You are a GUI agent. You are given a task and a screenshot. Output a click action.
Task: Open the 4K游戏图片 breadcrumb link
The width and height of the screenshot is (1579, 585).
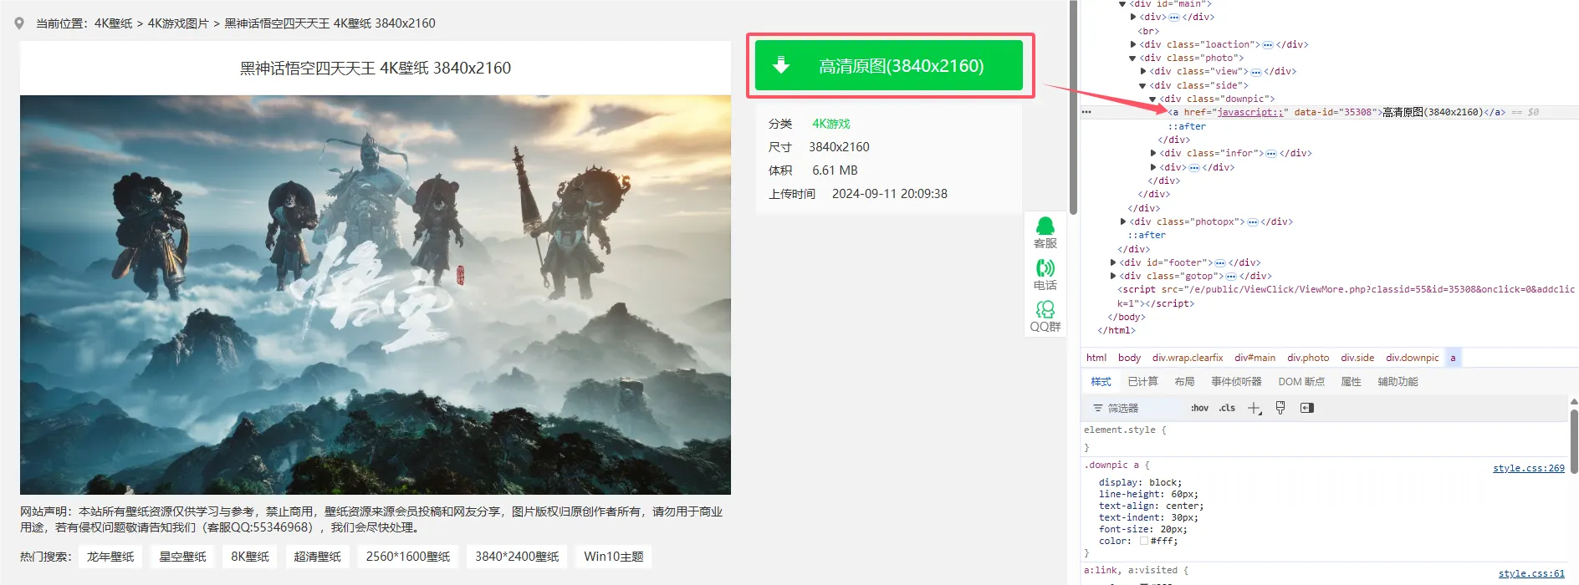point(178,23)
